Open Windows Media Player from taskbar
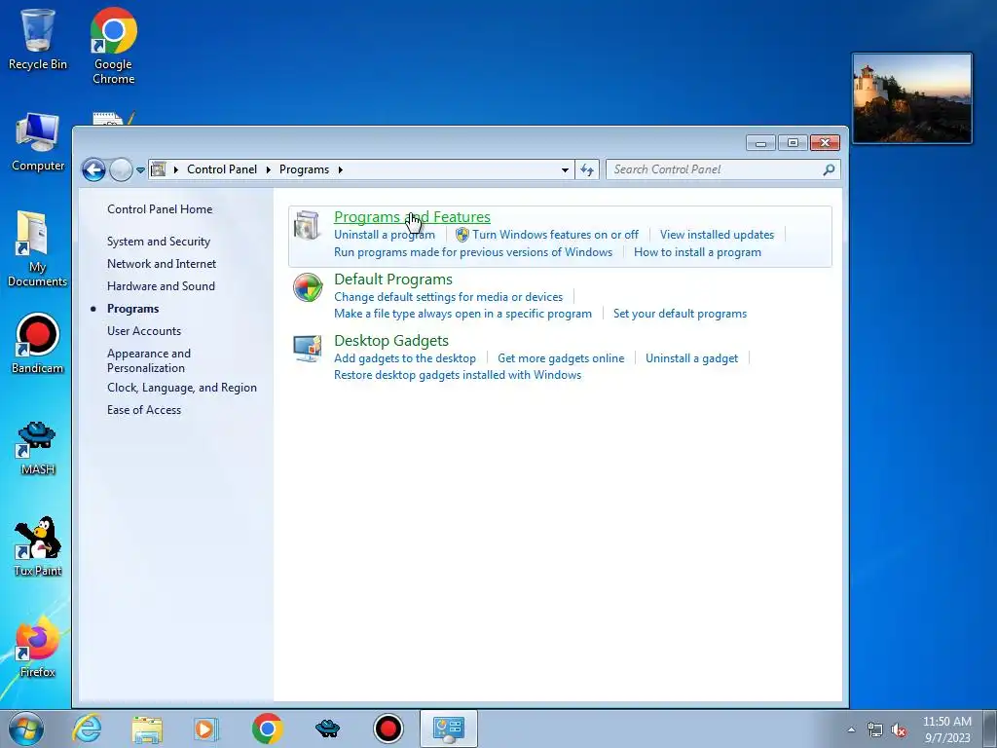Image resolution: width=997 pixels, height=748 pixels. (x=206, y=729)
